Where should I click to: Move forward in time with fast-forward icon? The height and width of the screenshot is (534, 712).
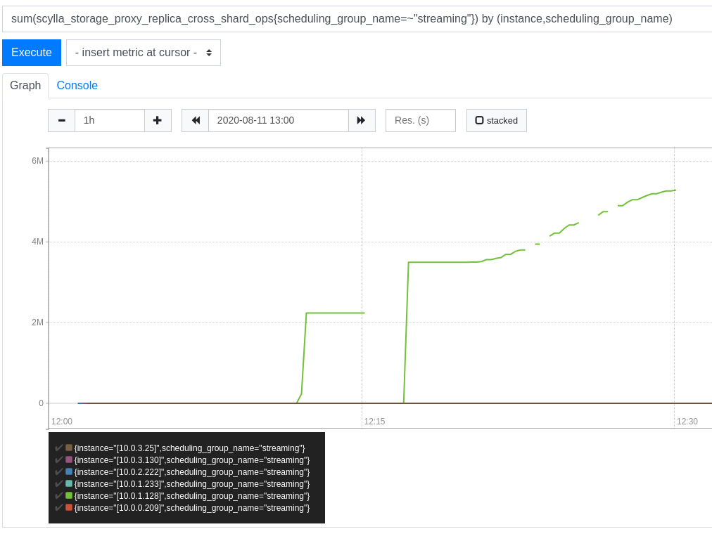click(362, 121)
